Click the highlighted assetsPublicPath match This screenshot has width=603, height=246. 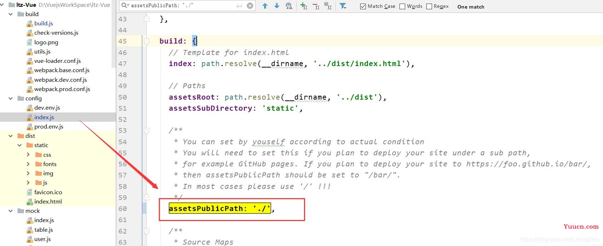tap(220, 209)
